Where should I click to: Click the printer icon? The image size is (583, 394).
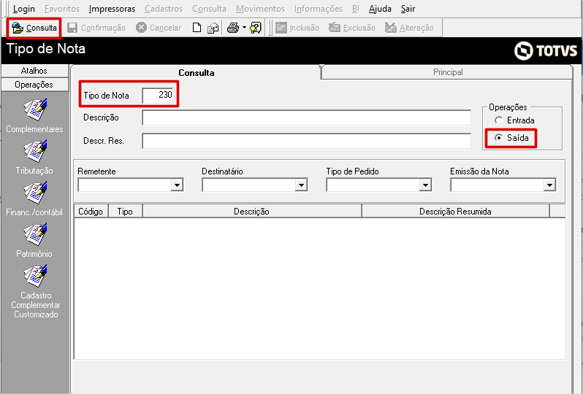pos(233,28)
